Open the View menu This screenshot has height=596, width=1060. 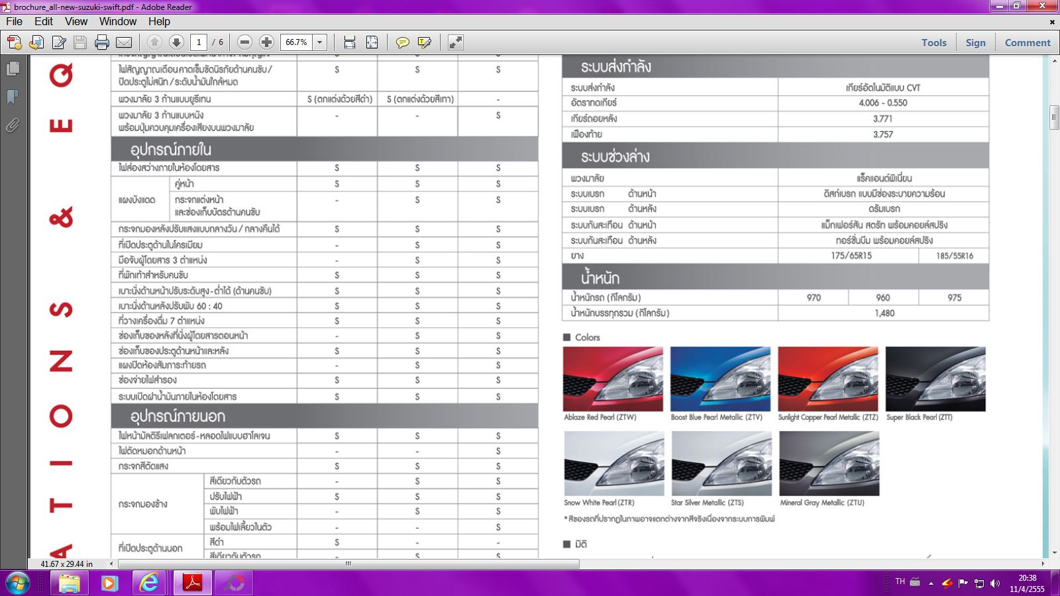[x=76, y=21]
